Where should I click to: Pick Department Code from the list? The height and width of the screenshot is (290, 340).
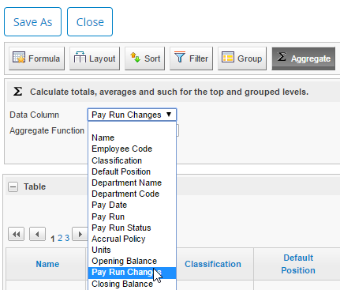click(x=132, y=194)
